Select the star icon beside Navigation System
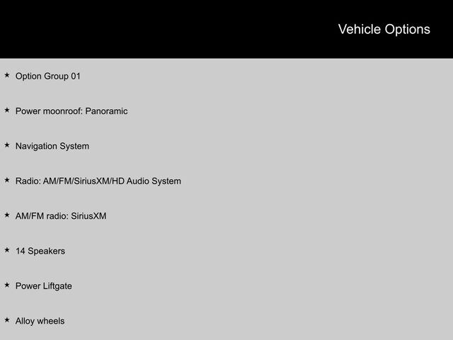This screenshot has width=453, height=340. [6, 145]
